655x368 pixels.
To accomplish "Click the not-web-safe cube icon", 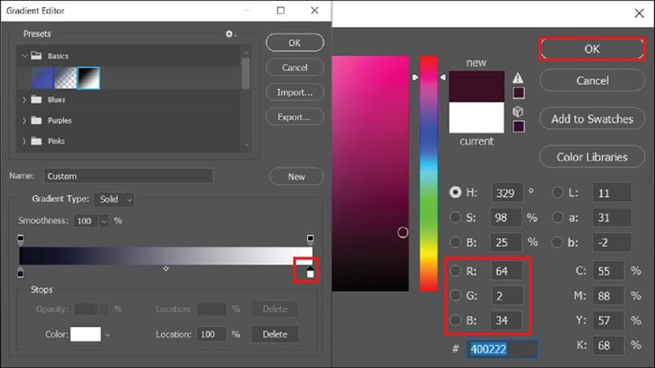I will click(518, 111).
